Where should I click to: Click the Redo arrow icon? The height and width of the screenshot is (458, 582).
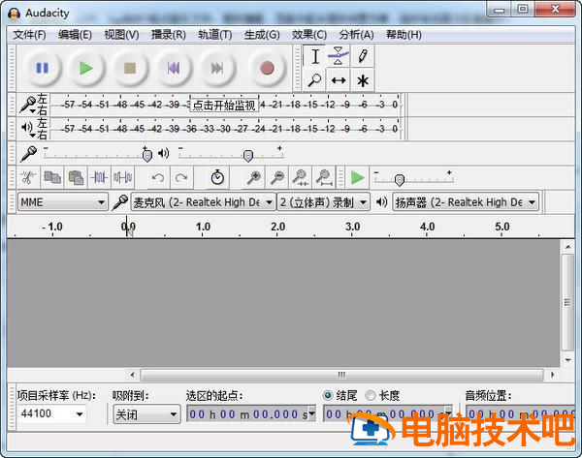pyautogui.click(x=181, y=178)
